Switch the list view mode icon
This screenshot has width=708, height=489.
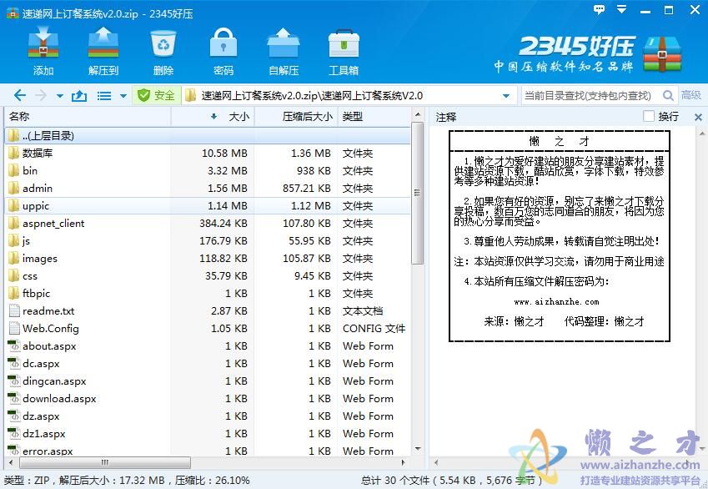(104, 96)
